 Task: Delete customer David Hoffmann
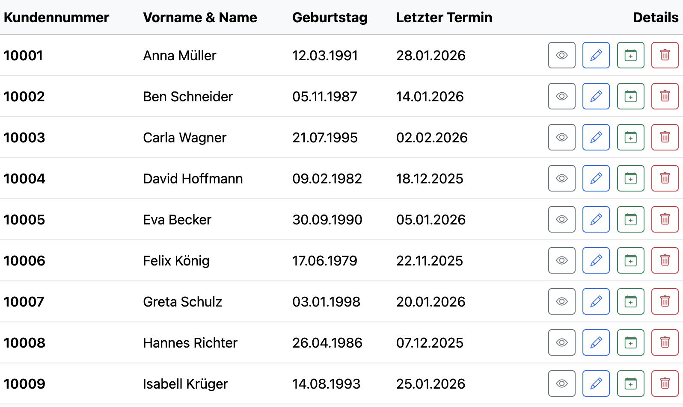pos(665,178)
